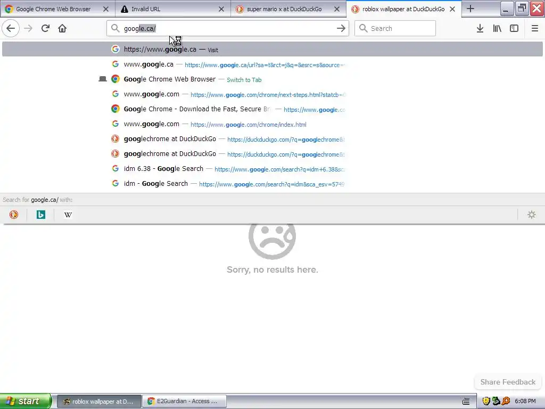
Task: Open the Downloads toolbar icon
Action: pyautogui.click(x=480, y=28)
